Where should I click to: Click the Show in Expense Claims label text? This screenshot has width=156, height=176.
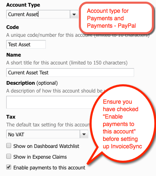coord(40,157)
